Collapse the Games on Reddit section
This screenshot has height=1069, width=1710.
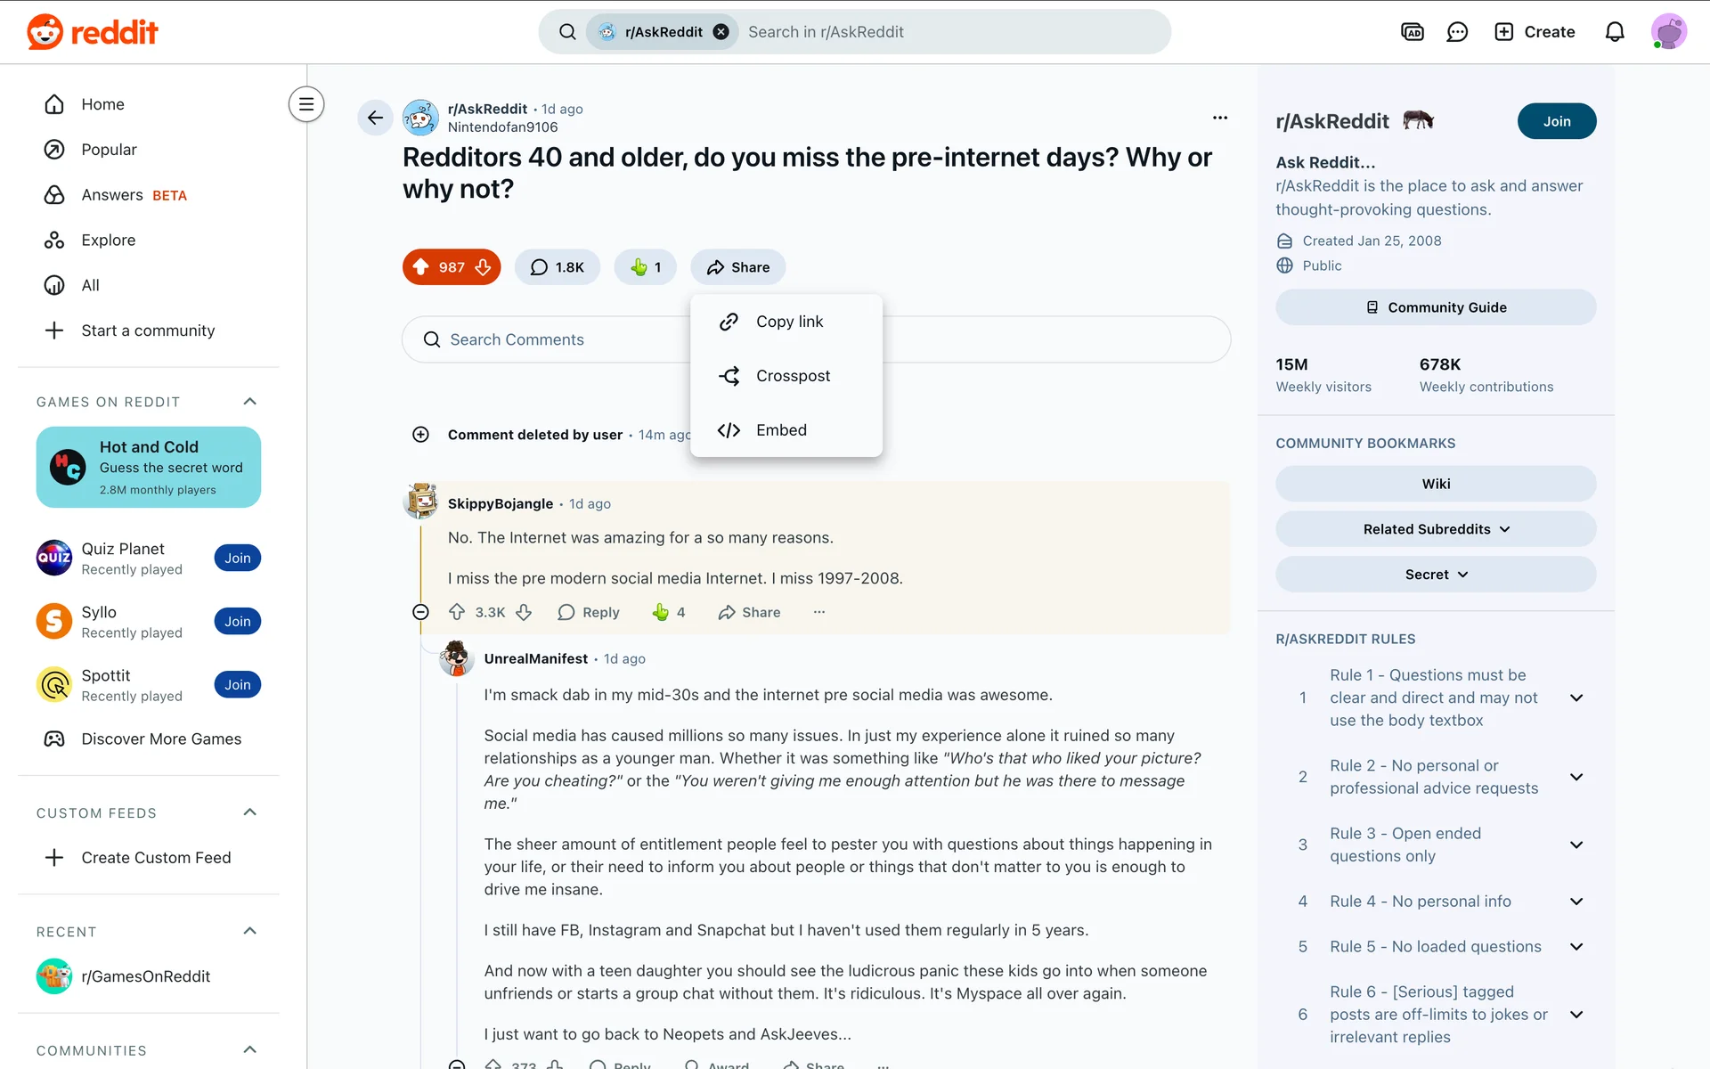tap(250, 402)
